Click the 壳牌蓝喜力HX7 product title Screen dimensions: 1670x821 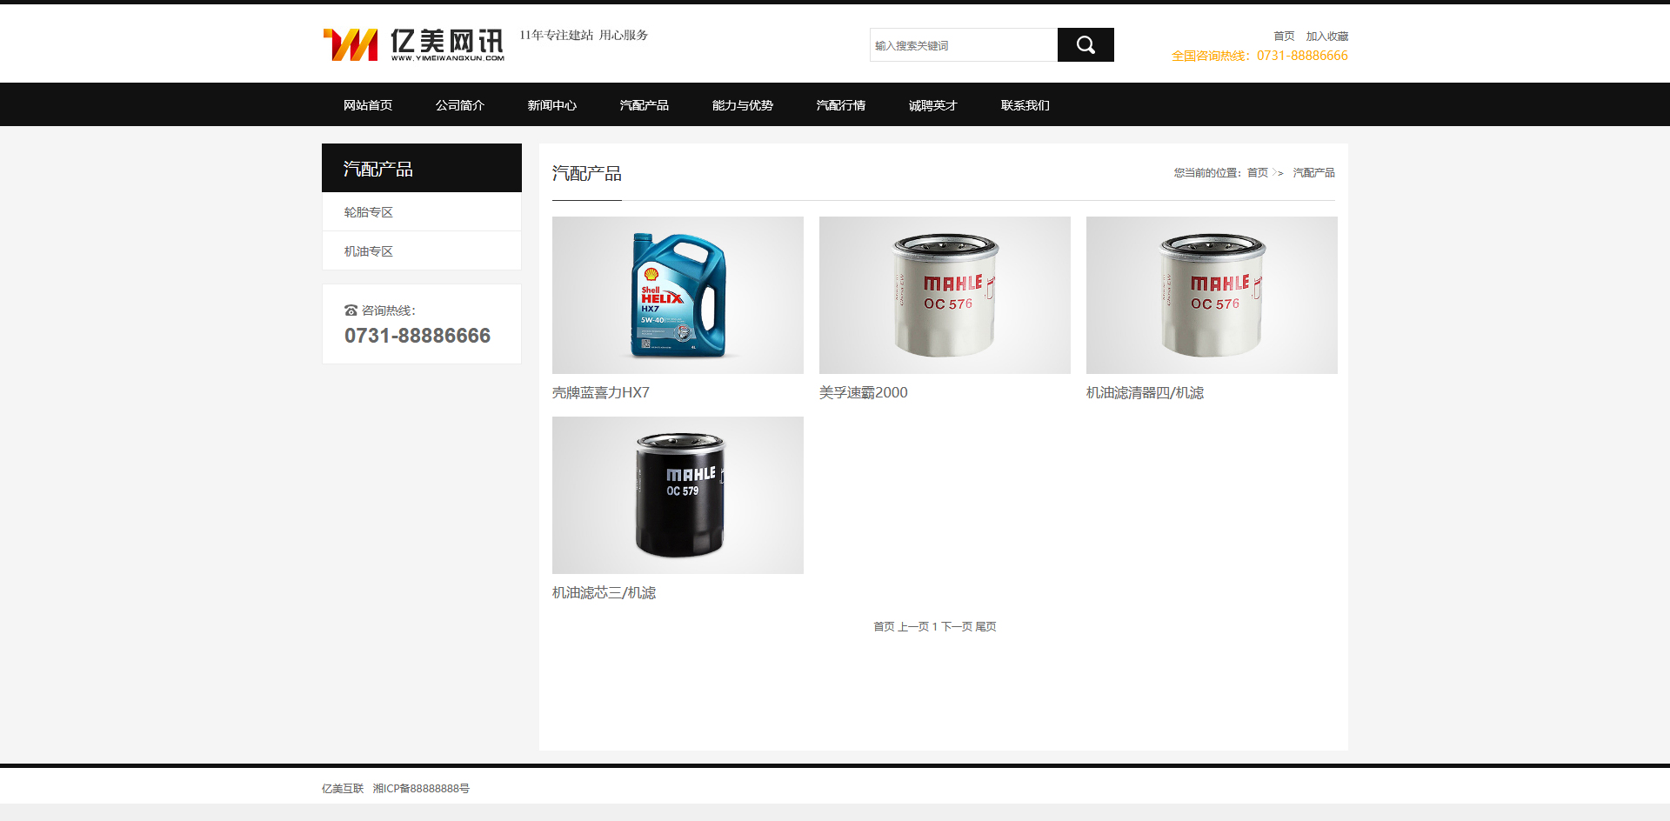click(601, 393)
